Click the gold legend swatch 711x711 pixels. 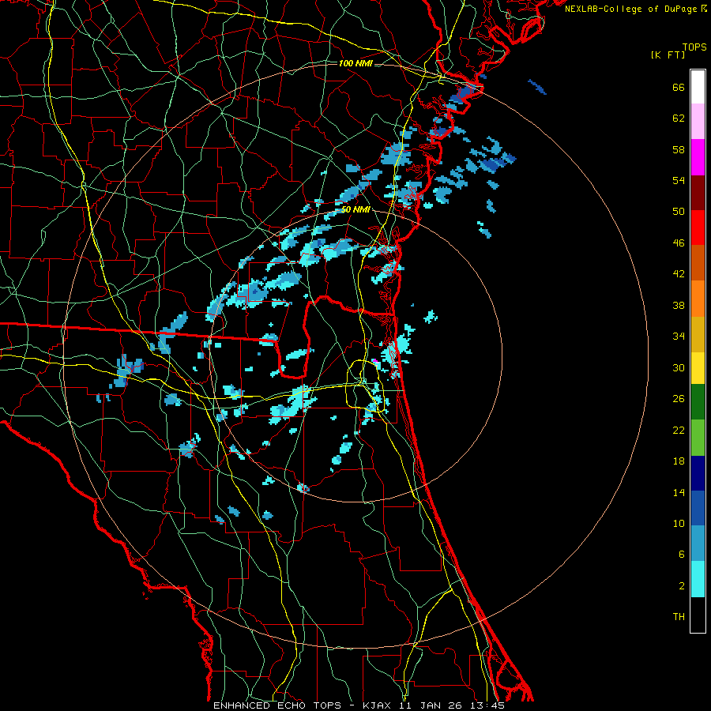698,334
